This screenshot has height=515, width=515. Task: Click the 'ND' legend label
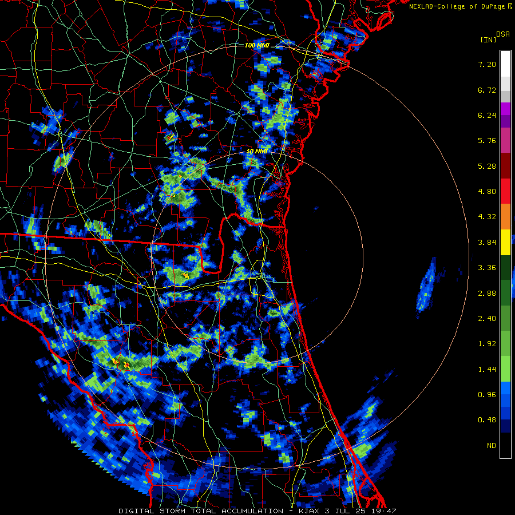coord(492,446)
